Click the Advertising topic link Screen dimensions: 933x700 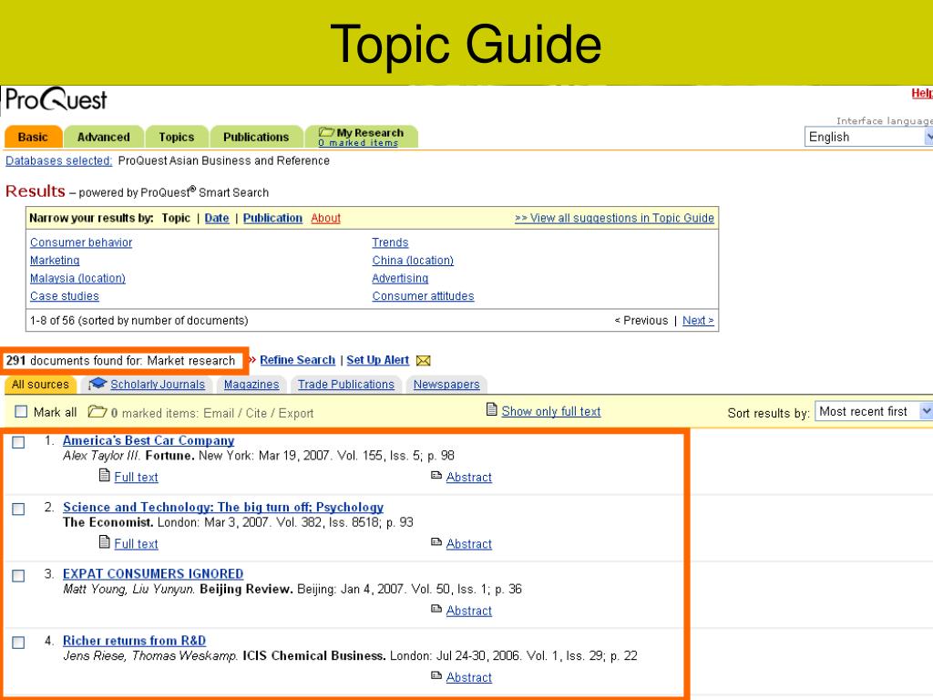pyautogui.click(x=400, y=278)
